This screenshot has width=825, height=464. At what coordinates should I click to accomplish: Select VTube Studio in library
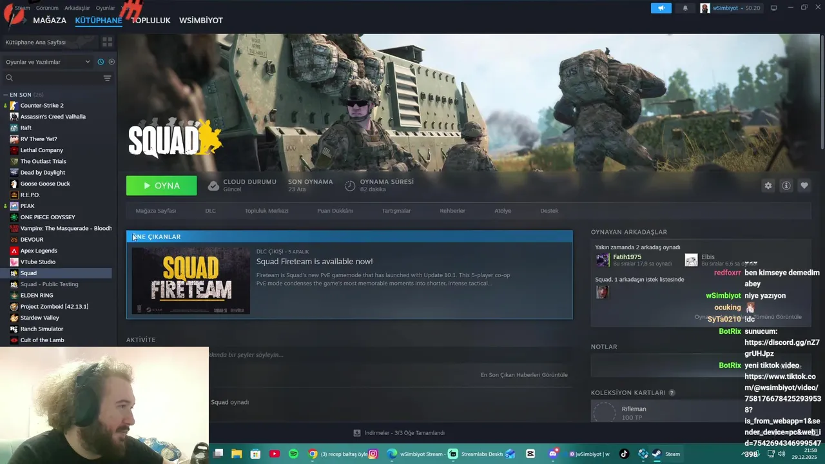(x=38, y=262)
